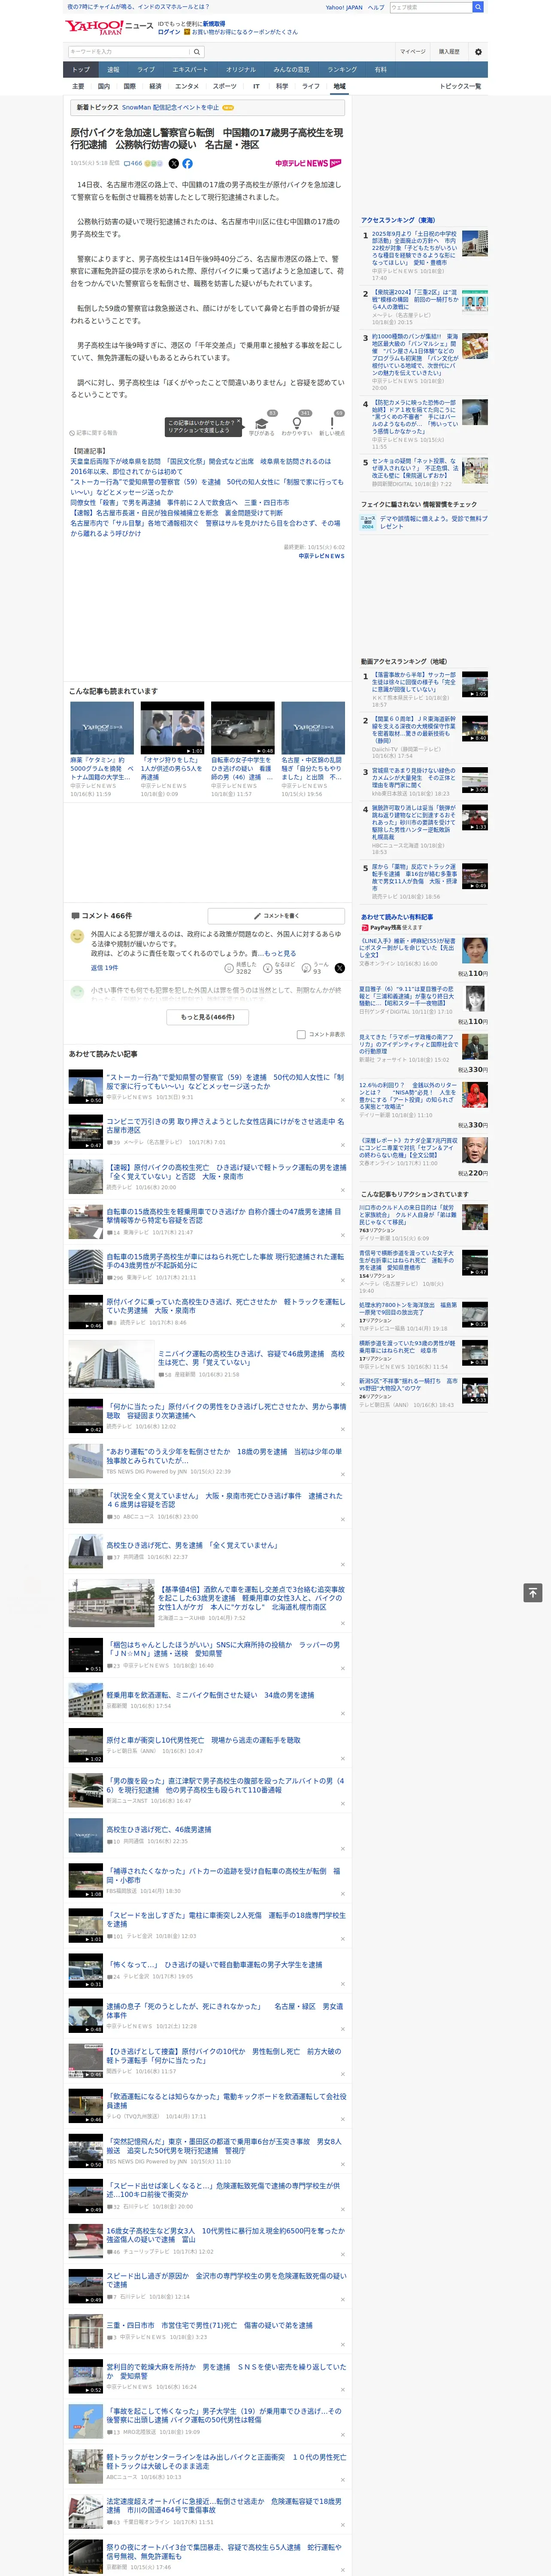Open the 返信 19件 replies link

click(x=104, y=968)
